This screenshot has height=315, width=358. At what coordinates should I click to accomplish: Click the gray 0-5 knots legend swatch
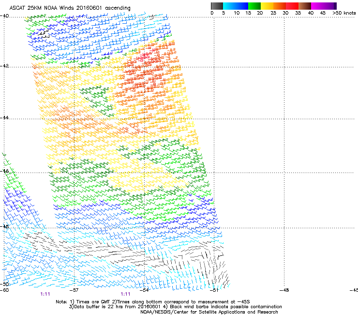(217, 6)
